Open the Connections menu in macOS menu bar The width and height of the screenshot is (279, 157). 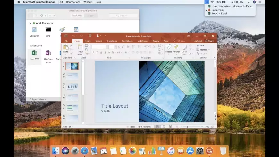point(73,2)
